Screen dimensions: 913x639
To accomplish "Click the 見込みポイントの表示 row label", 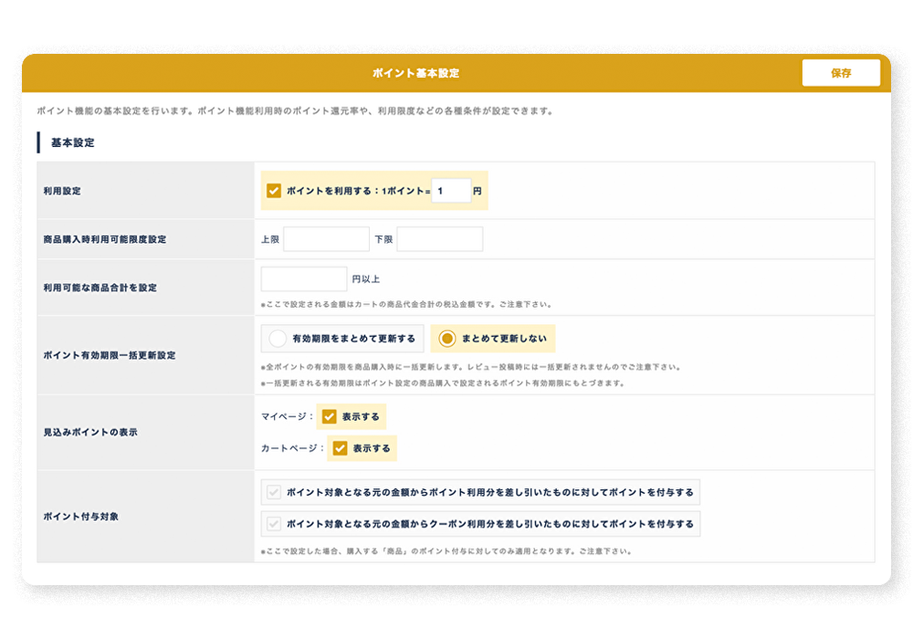I will 90,432.
